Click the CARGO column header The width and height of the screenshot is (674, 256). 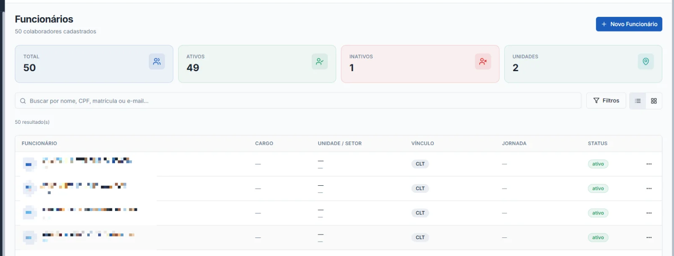(264, 144)
